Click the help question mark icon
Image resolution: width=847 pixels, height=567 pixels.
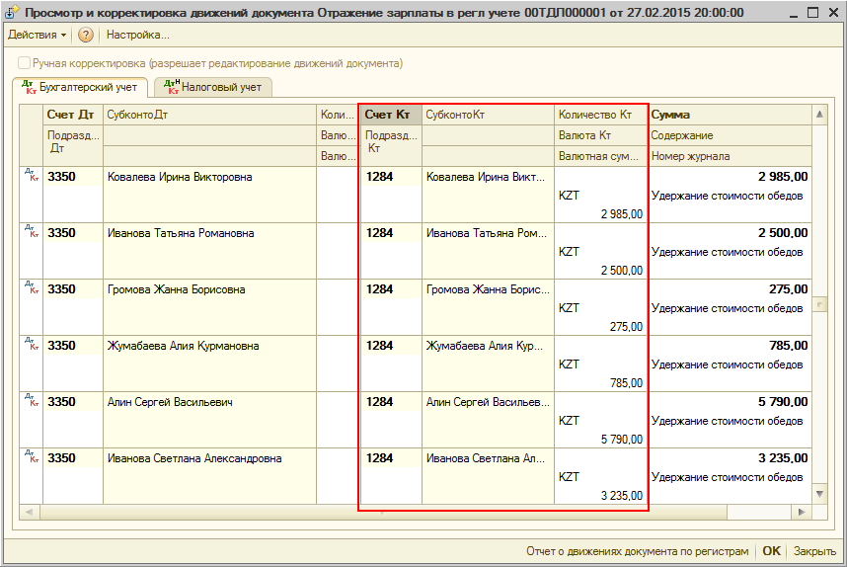pos(86,35)
